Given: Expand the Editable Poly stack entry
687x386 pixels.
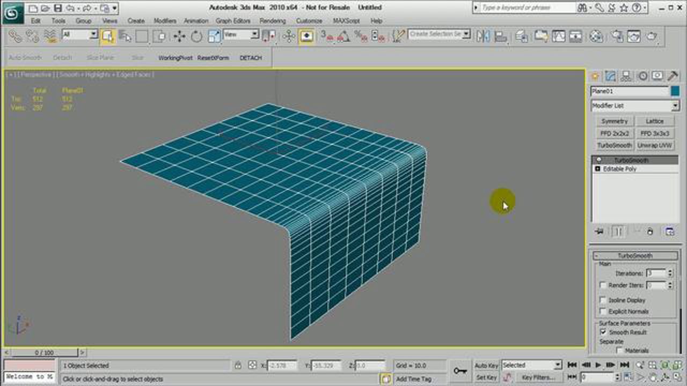Looking at the screenshot, I should (x=597, y=169).
